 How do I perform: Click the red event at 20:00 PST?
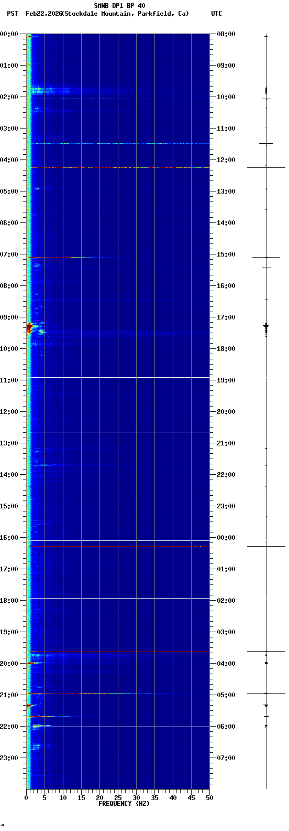click(31, 664)
